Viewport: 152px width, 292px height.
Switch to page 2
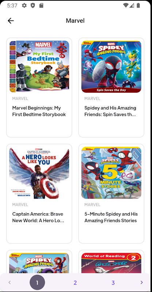[x=75, y=283]
